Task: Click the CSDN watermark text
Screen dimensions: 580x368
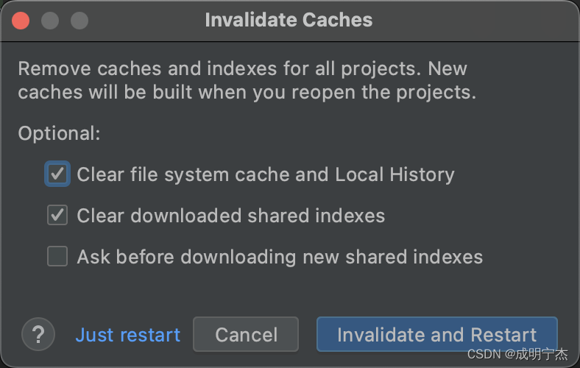Action: coord(484,354)
